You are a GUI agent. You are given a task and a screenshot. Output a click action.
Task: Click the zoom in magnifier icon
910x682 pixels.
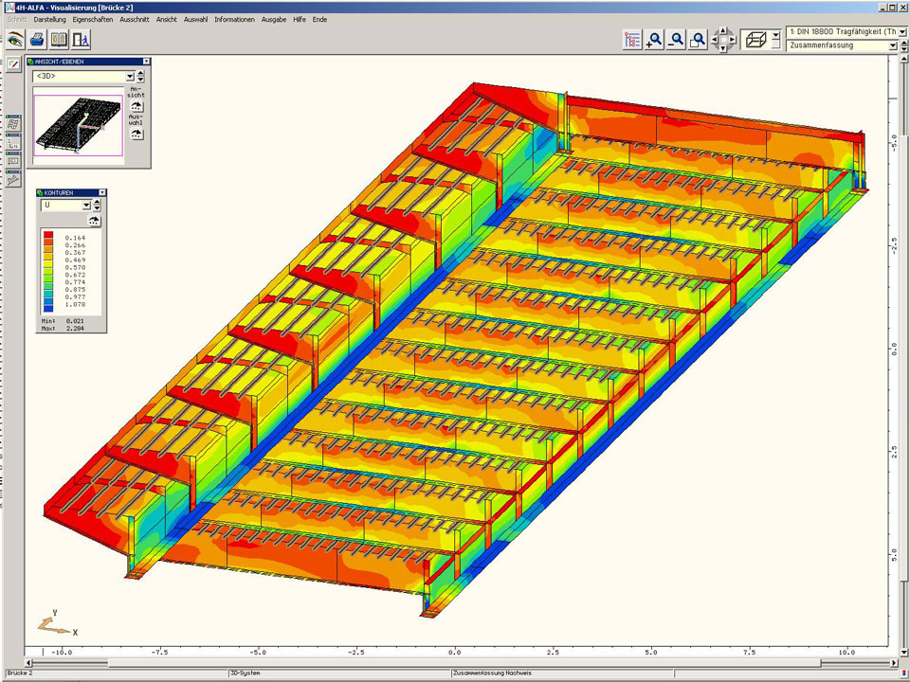click(654, 40)
